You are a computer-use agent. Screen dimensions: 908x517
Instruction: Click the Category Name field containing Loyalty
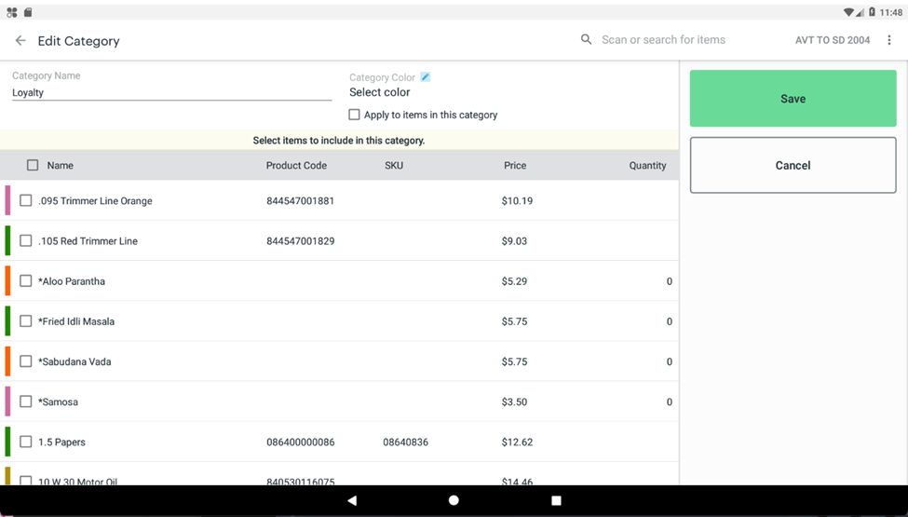[171, 92]
